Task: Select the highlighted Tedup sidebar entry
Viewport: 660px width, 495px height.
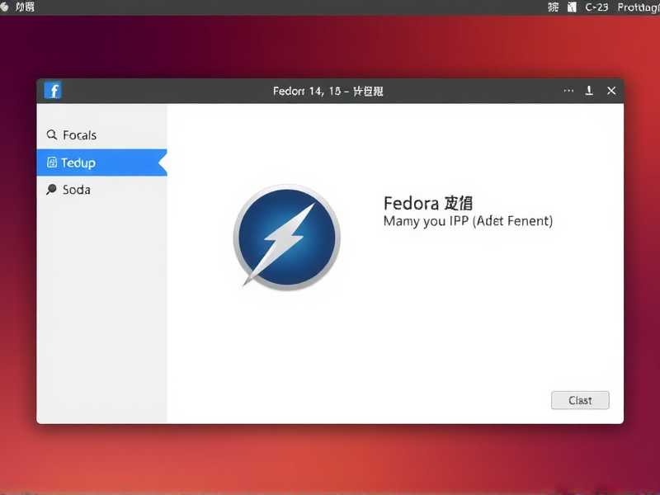Action: [x=78, y=163]
